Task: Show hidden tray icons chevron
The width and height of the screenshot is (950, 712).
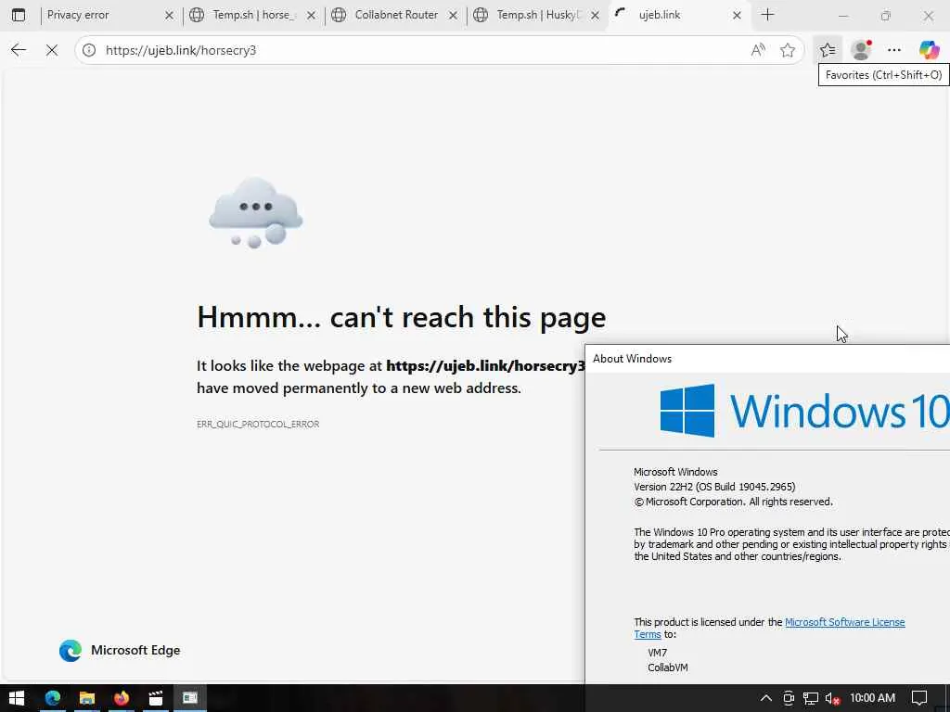Action: tap(765, 698)
